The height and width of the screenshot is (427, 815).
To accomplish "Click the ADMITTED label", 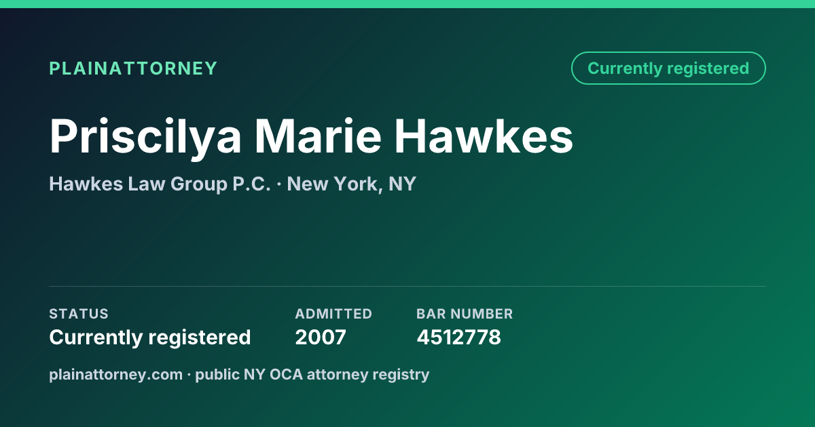I will [x=333, y=314].
